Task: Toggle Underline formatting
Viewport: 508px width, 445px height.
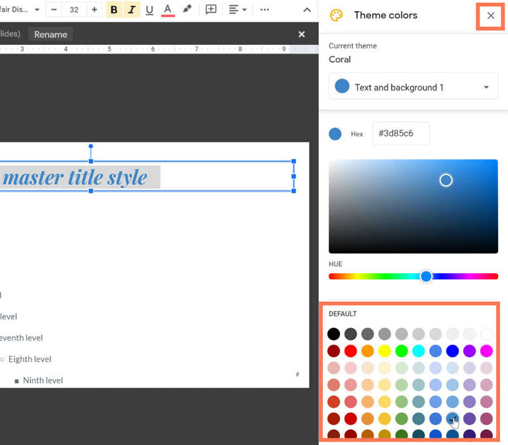Action: (x=149, y=10)
